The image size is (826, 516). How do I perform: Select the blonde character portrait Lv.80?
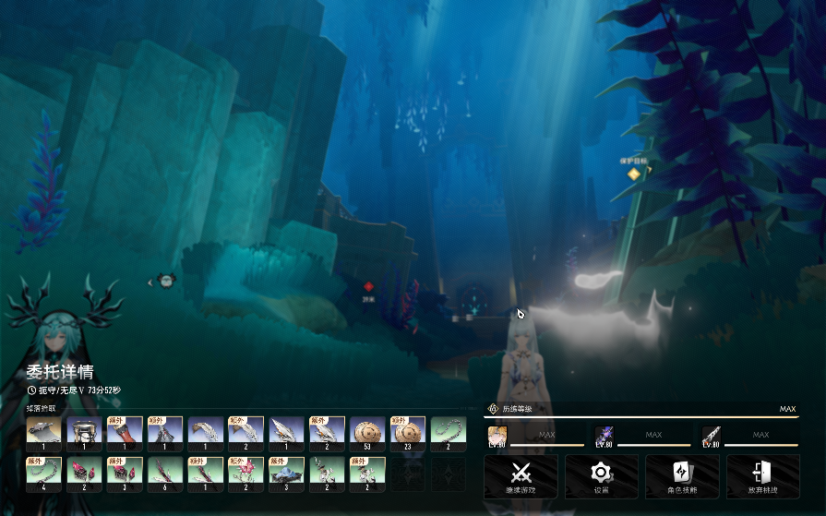point(497,436)
